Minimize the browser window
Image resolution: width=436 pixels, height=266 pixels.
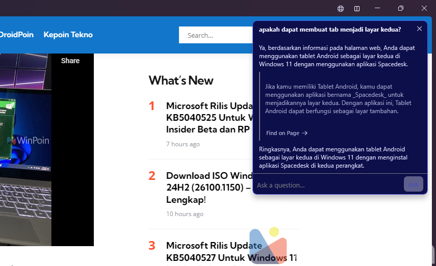(377, 9)
